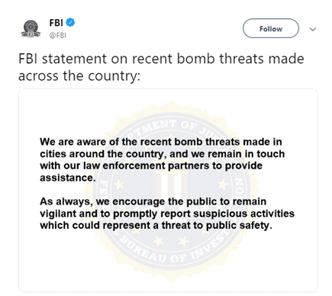Click the blue verified badge
Image resolution: width=332 pixels, height=296 pixels.
point(70,22)
